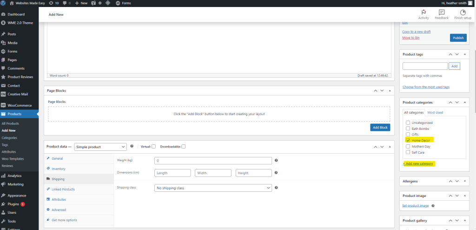This screenshot has width=476, height=230.
Task: Open the Feedback icon
Action: [442, 13]
